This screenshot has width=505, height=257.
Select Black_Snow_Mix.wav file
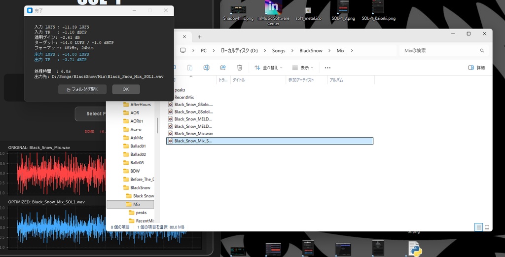[x=191, y=134]
